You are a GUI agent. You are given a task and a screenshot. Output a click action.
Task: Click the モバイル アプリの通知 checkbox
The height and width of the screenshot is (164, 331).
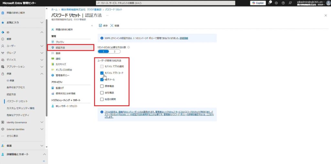tap(102, 66)
